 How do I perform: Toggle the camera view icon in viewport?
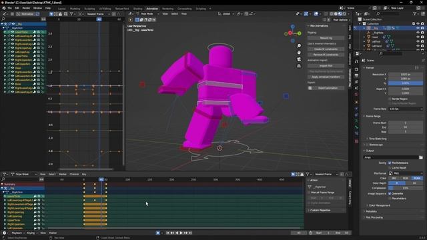click(x=299, y=59)
